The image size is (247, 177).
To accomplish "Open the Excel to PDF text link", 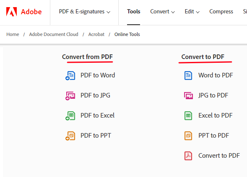I will [x=215, y=115].
